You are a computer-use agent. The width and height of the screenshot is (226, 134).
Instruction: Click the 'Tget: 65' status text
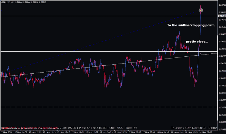pyautogui.click(x=131, y=128)
